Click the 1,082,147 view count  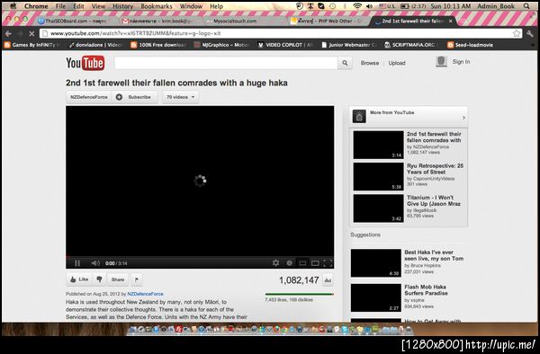299,280
